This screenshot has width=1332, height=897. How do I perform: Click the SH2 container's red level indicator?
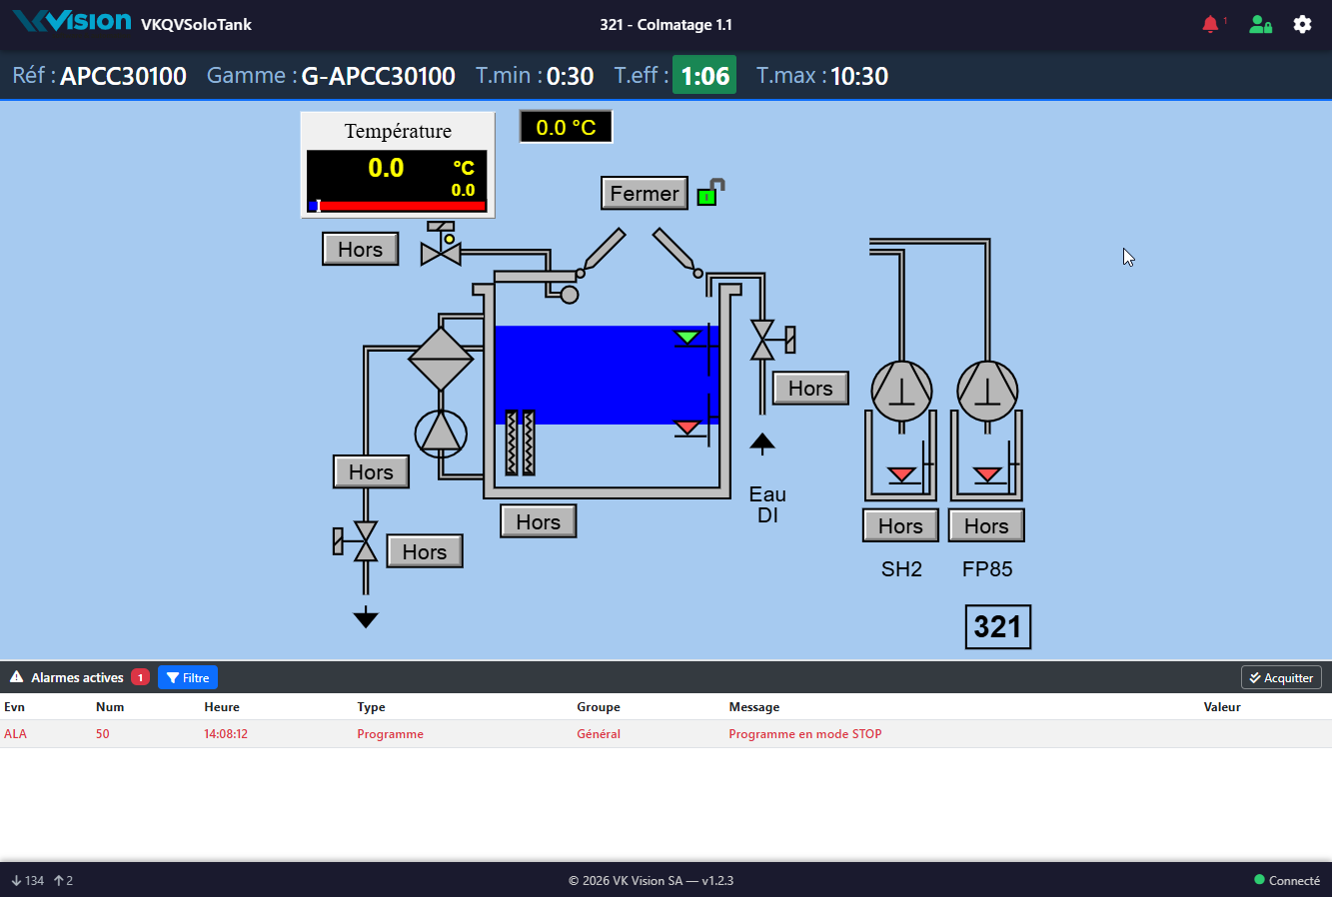[902, 474]
